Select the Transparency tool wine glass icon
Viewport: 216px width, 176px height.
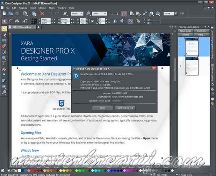[x=4, y=75]
